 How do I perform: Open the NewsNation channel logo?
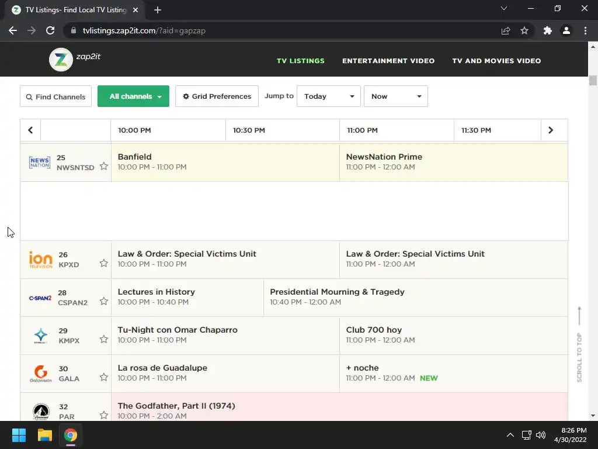[x=40, y=163]
